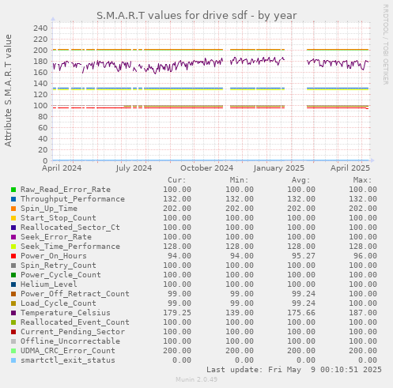This screenshot has width=393, height=388.
Task: Click the Avg: column header
Action: click(301, 180)
